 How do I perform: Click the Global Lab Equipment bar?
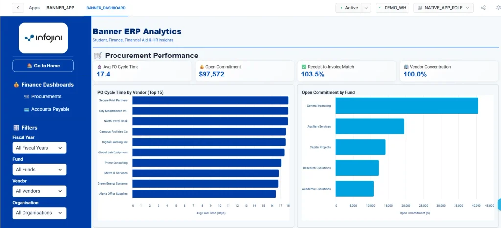(208, 152)
